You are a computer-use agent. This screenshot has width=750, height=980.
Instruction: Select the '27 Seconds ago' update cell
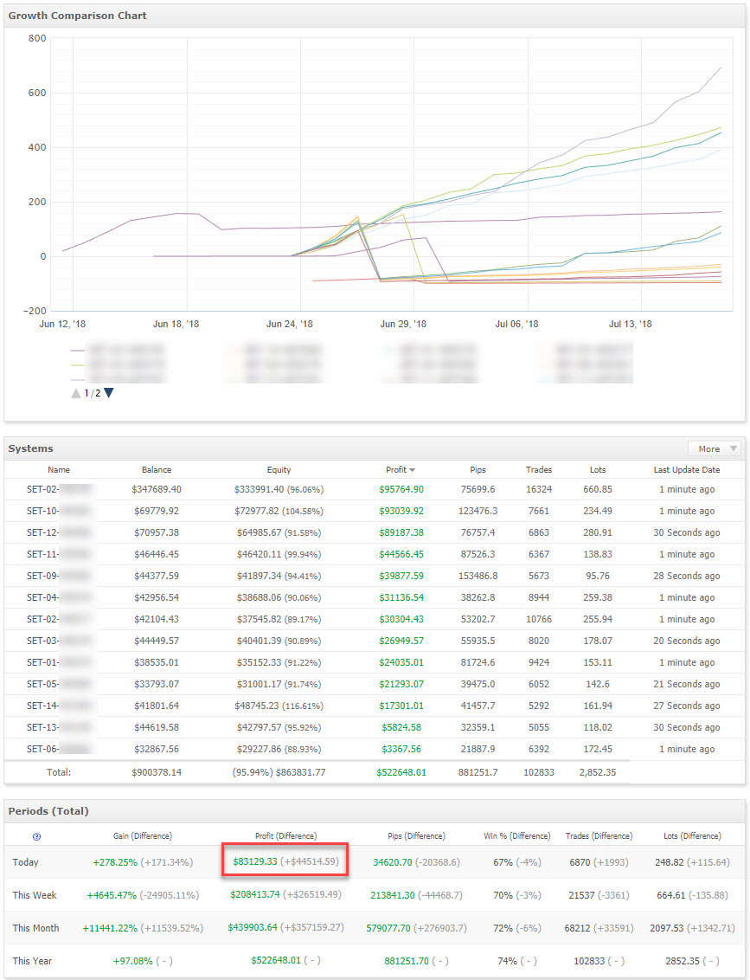[686, 706]
